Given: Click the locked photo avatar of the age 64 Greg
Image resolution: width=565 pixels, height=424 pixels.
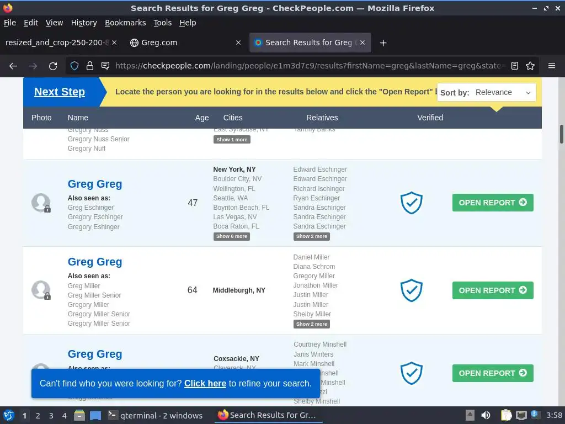Looking at the screenshot, I should pos(41,290).
